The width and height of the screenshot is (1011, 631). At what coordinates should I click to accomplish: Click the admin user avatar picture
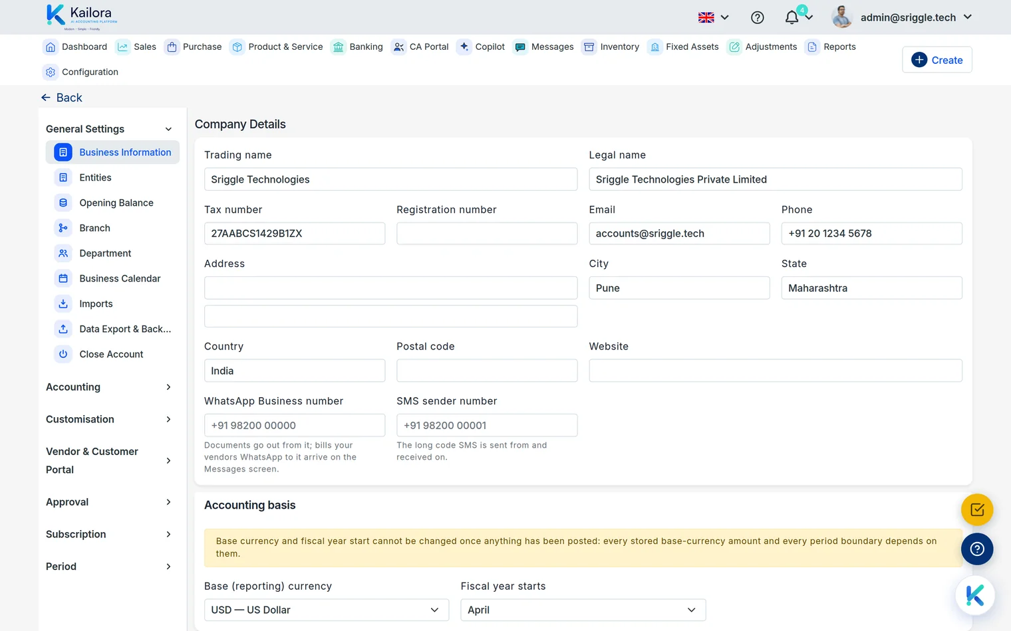click(x=842, y=17)
